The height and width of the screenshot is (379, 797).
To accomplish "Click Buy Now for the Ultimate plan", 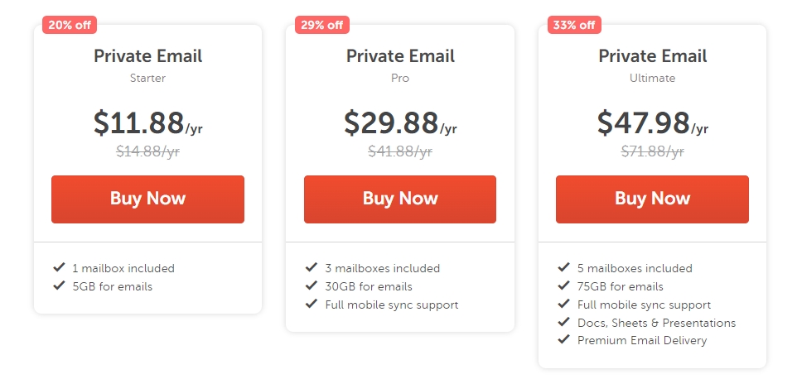I will (x=652, y=199).
